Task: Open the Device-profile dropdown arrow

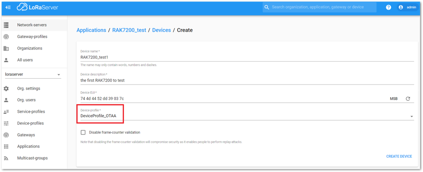Action: pyautogui.click(x=412, y=116)
